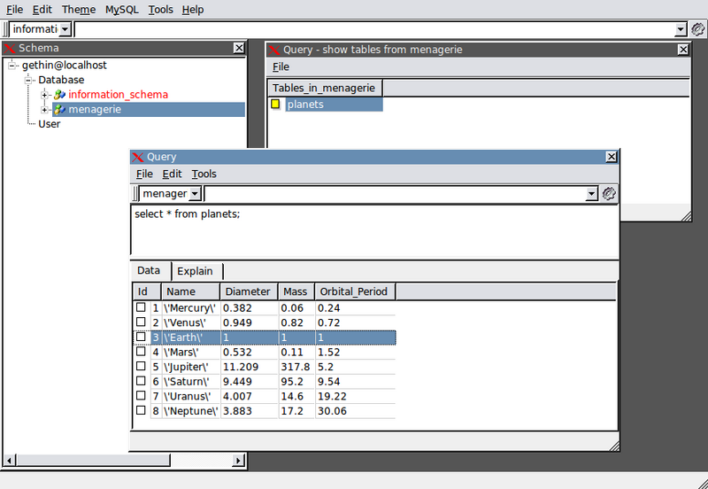
Task: Check the box for Mercury row
Action: click(x=141, y=307)
